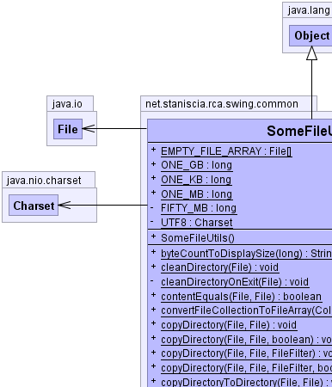Screen dimensions: 332x387
Task: Select byteCountToDisplaySize method
Action: [246, 254]
